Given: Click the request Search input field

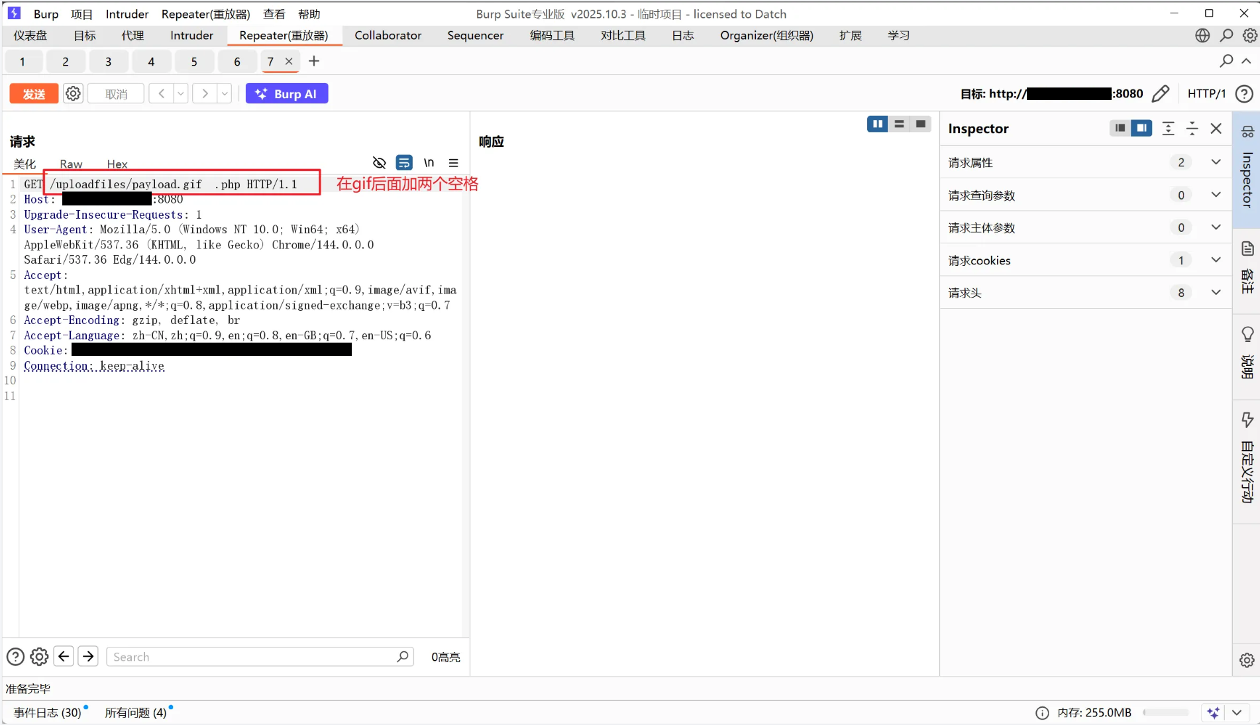Looking at the screenshot, I should tap(260, 657).
